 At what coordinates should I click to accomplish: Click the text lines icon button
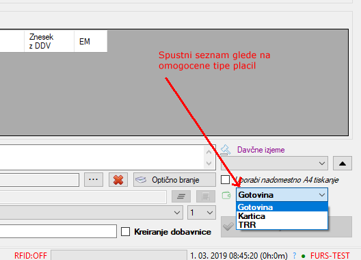coord(181,196)
